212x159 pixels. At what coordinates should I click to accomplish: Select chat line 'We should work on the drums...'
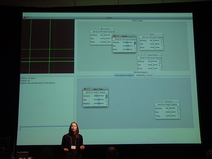[42, 83]
